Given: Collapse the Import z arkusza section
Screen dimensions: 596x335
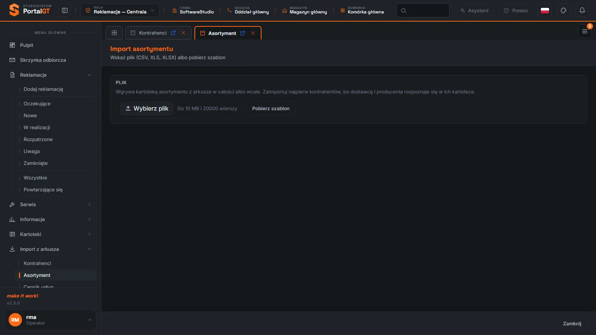Looking at the screenshot, I should (x=50, y=249).
